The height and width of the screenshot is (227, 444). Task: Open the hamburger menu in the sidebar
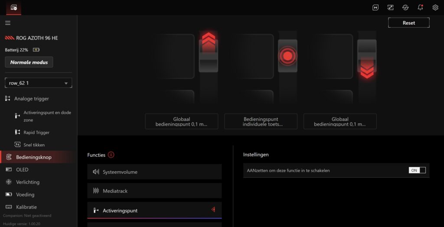(8, 23)
